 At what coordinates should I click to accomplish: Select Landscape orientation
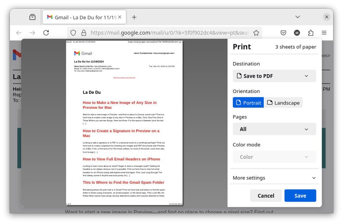(283, 103)
